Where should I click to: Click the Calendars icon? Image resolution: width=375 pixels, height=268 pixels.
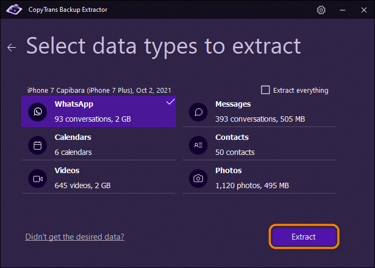point(37,145)
